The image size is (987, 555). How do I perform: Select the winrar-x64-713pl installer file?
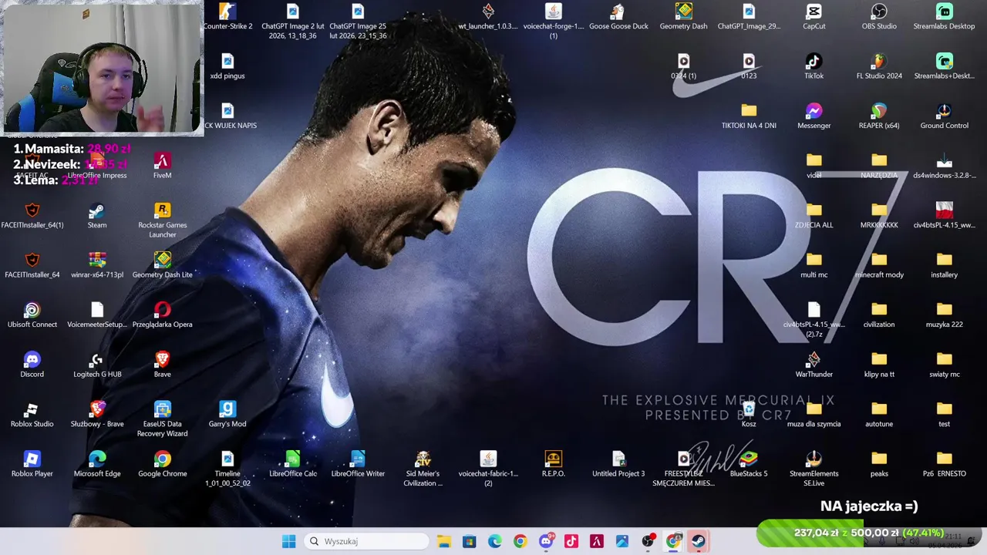pos(97,265)
